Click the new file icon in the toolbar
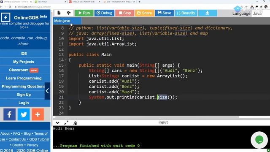The width and height of the screenshot is (270, 152). tap(59, 13)
